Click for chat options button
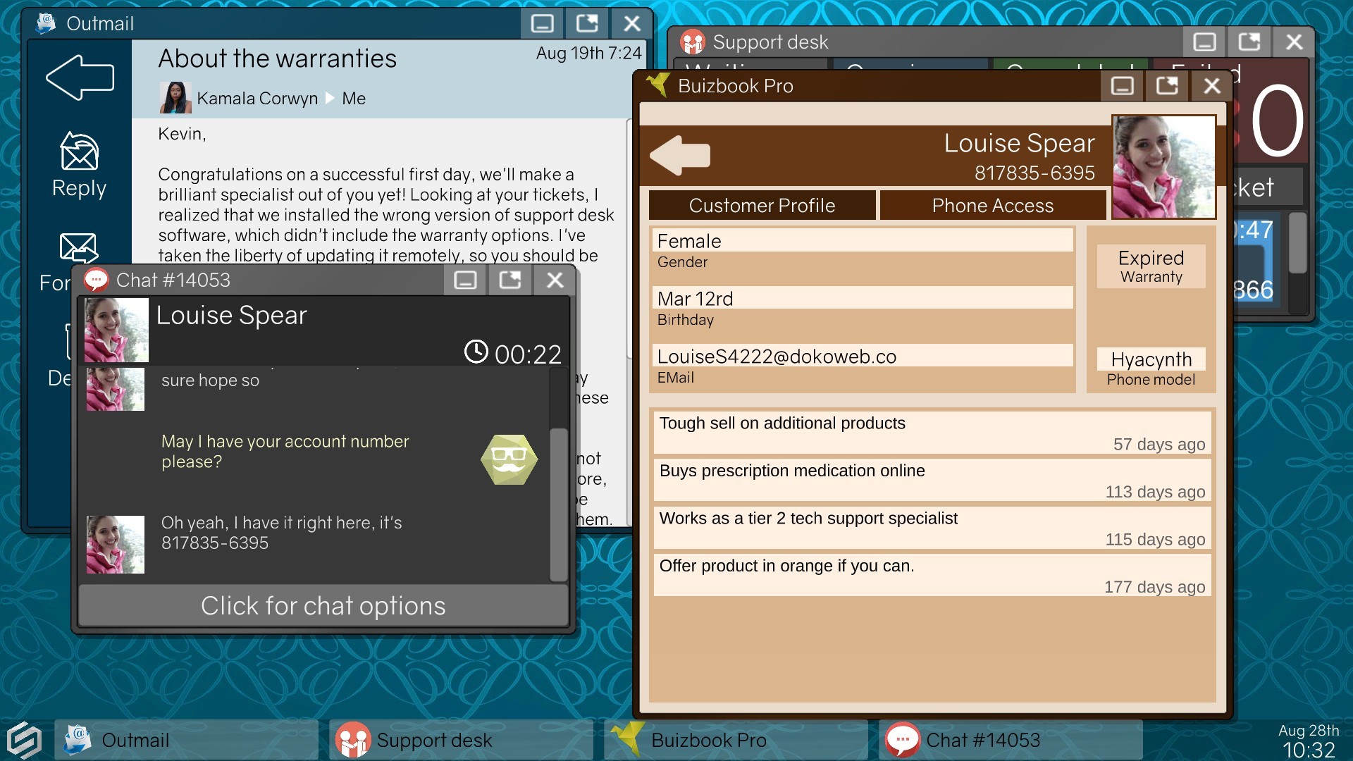This screenshot has height=761, width=1353. pos(324,606)
